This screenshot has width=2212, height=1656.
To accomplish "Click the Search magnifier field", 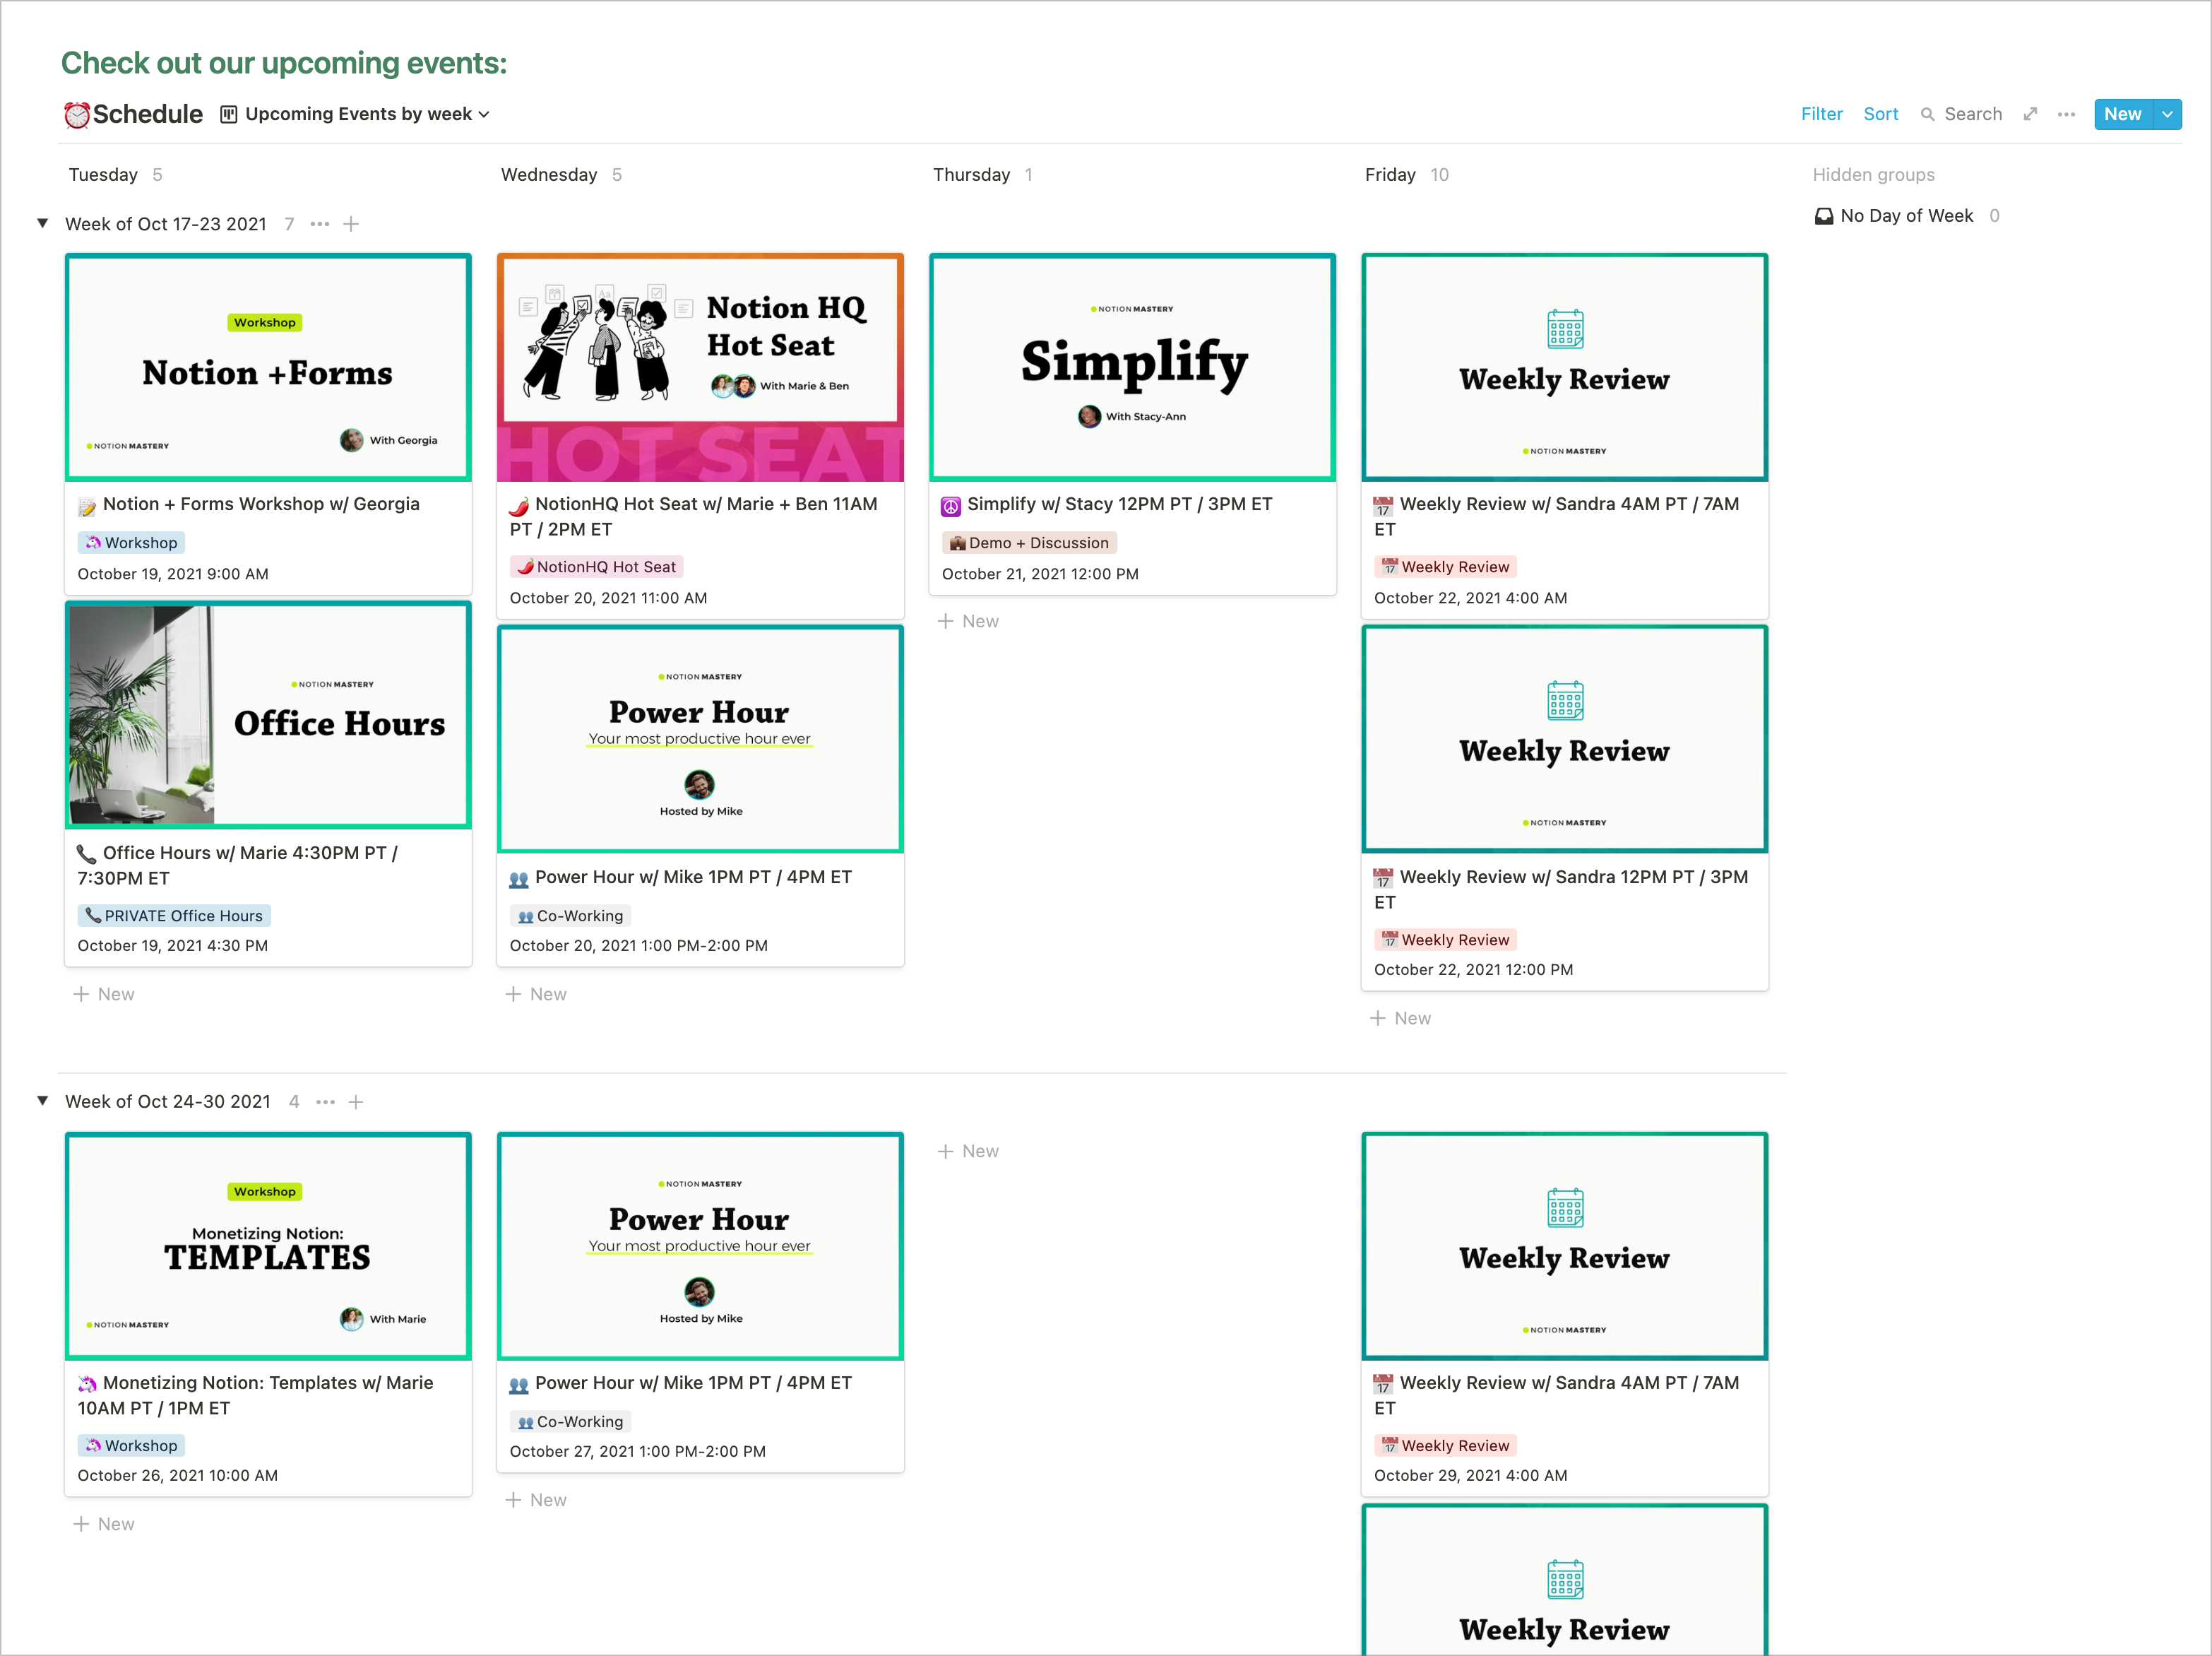I will pos(1961,114).
